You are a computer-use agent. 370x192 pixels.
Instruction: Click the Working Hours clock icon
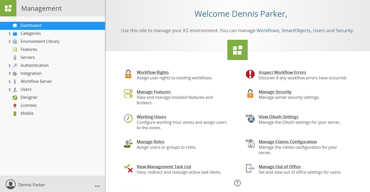click(x=128, y=119)
